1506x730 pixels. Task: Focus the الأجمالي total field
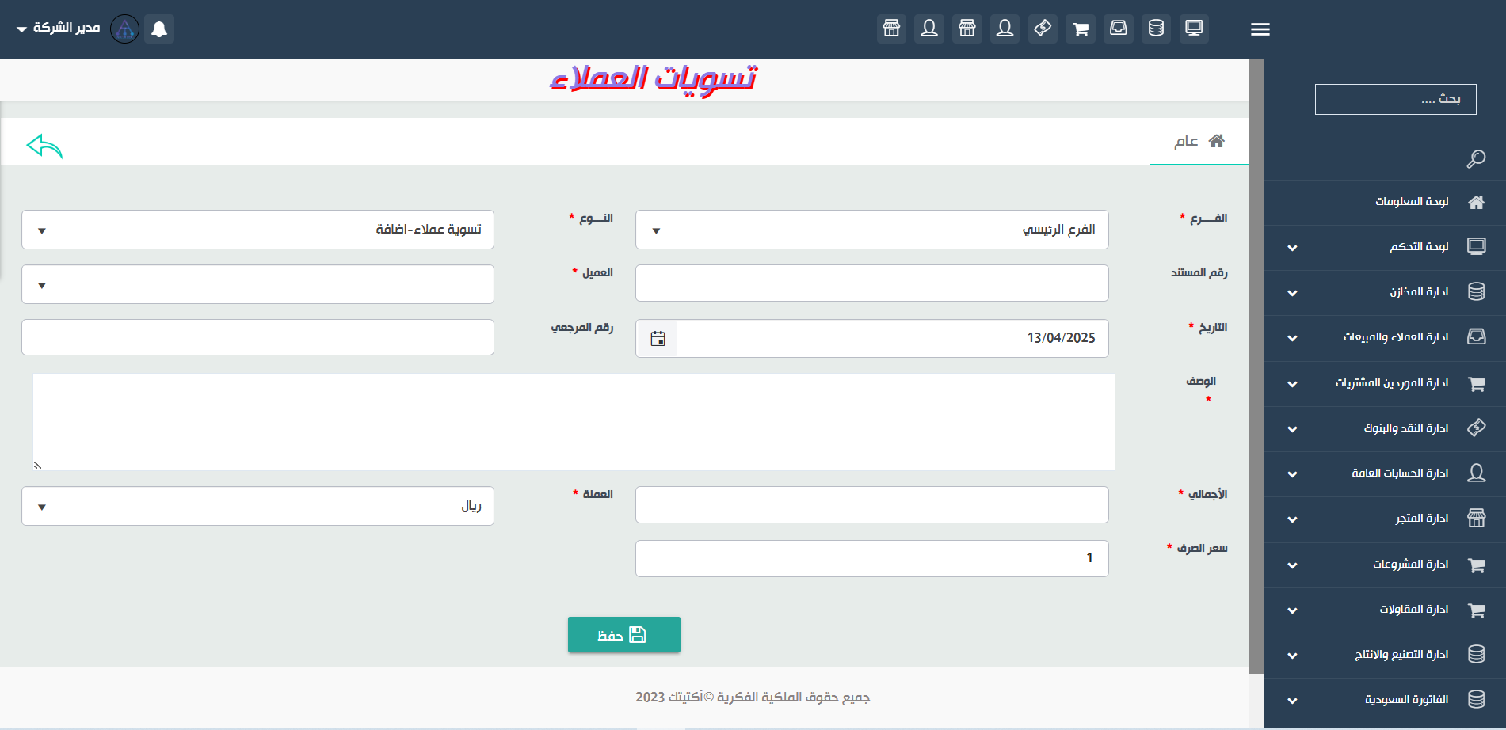pos(871,504)
